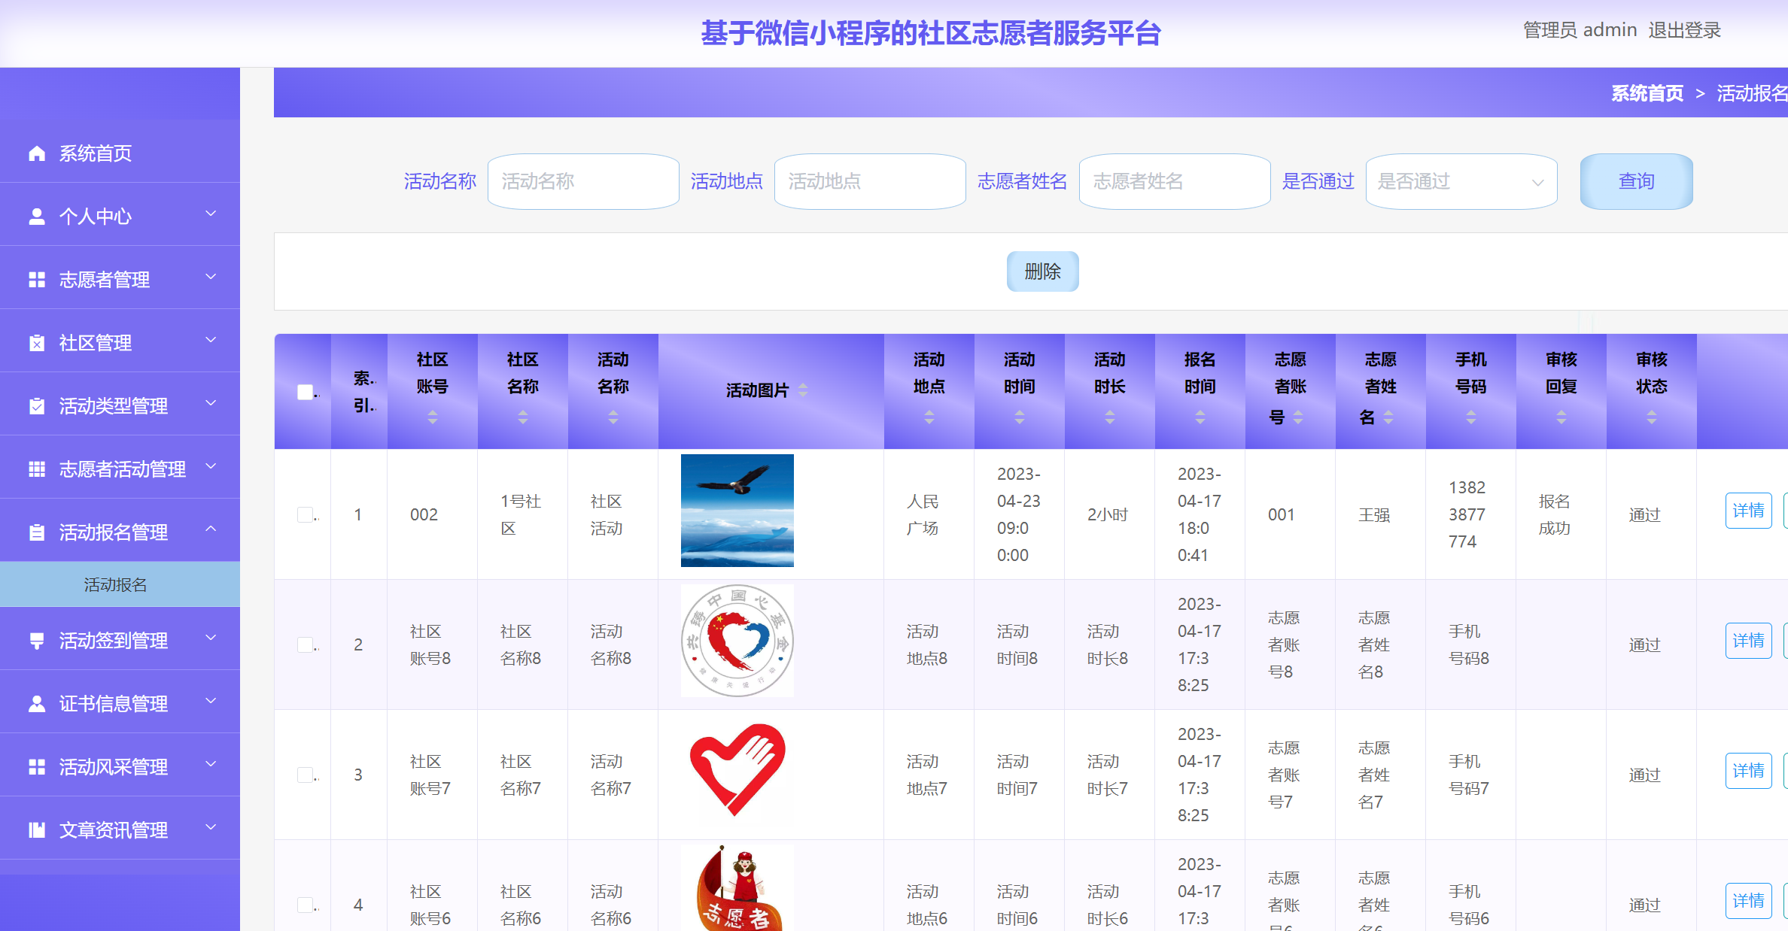
Task: Select the checklist icon beside 活动类型管理
Action: pos(35,405)
